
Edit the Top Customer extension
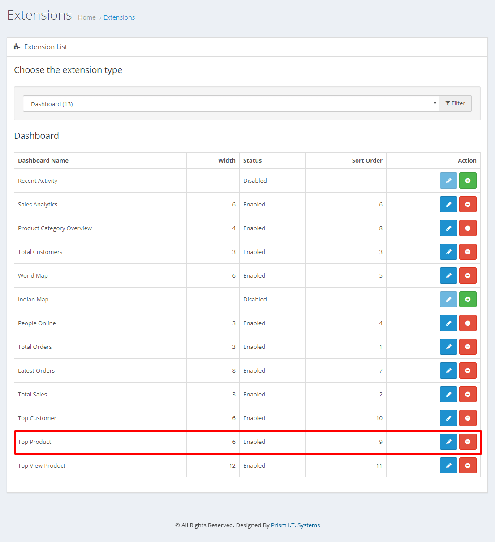(x=448, y=418)
